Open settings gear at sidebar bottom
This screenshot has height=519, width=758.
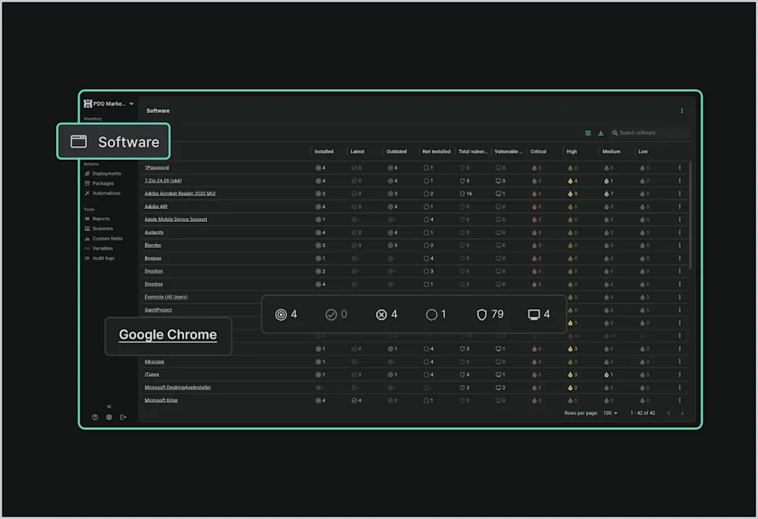point(109,417)
